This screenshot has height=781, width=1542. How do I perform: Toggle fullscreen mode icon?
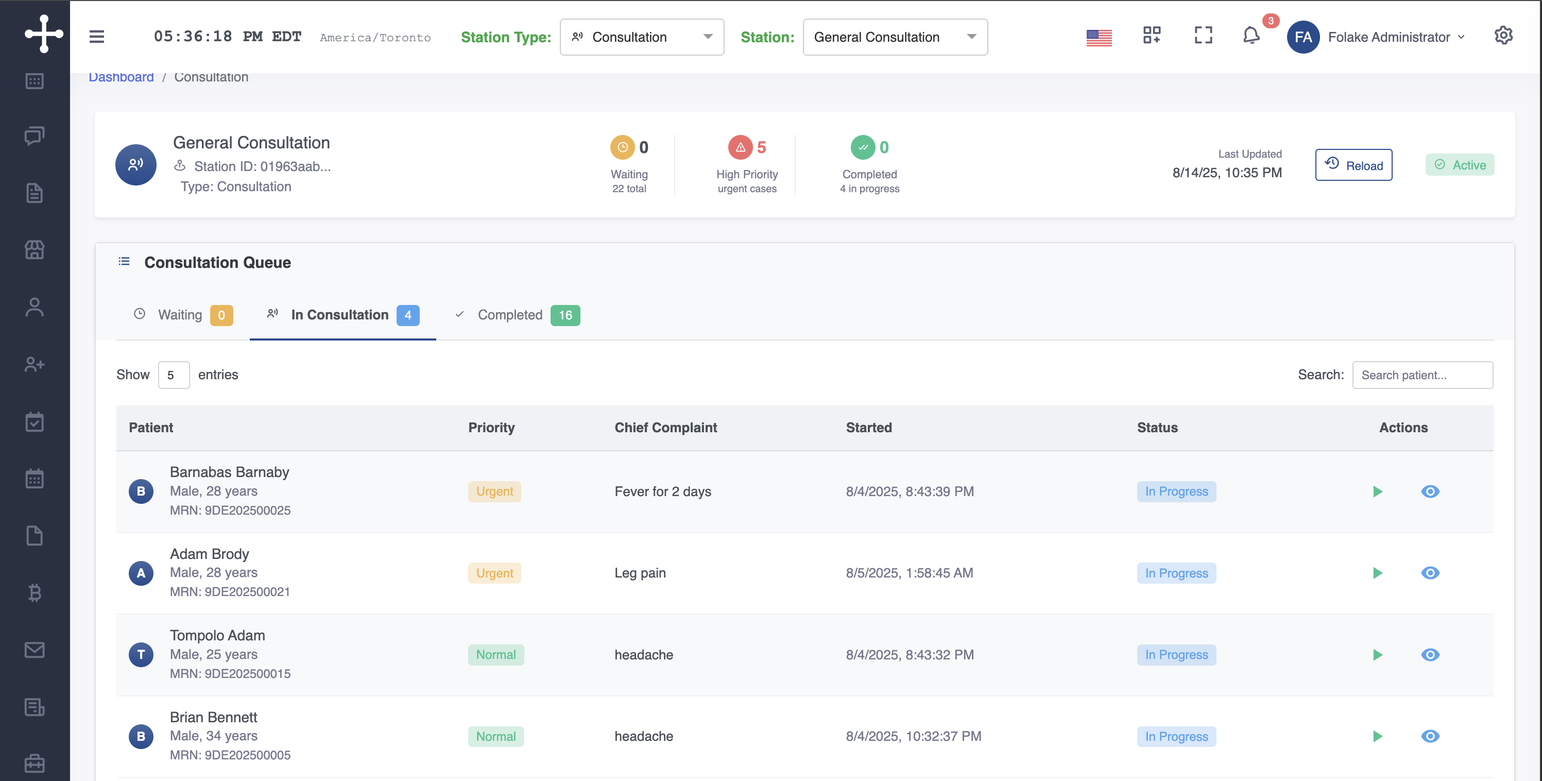(x=1203, y=36)
